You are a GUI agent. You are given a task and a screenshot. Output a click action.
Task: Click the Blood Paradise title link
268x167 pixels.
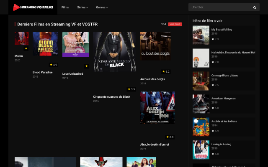[x=43, y=72]
